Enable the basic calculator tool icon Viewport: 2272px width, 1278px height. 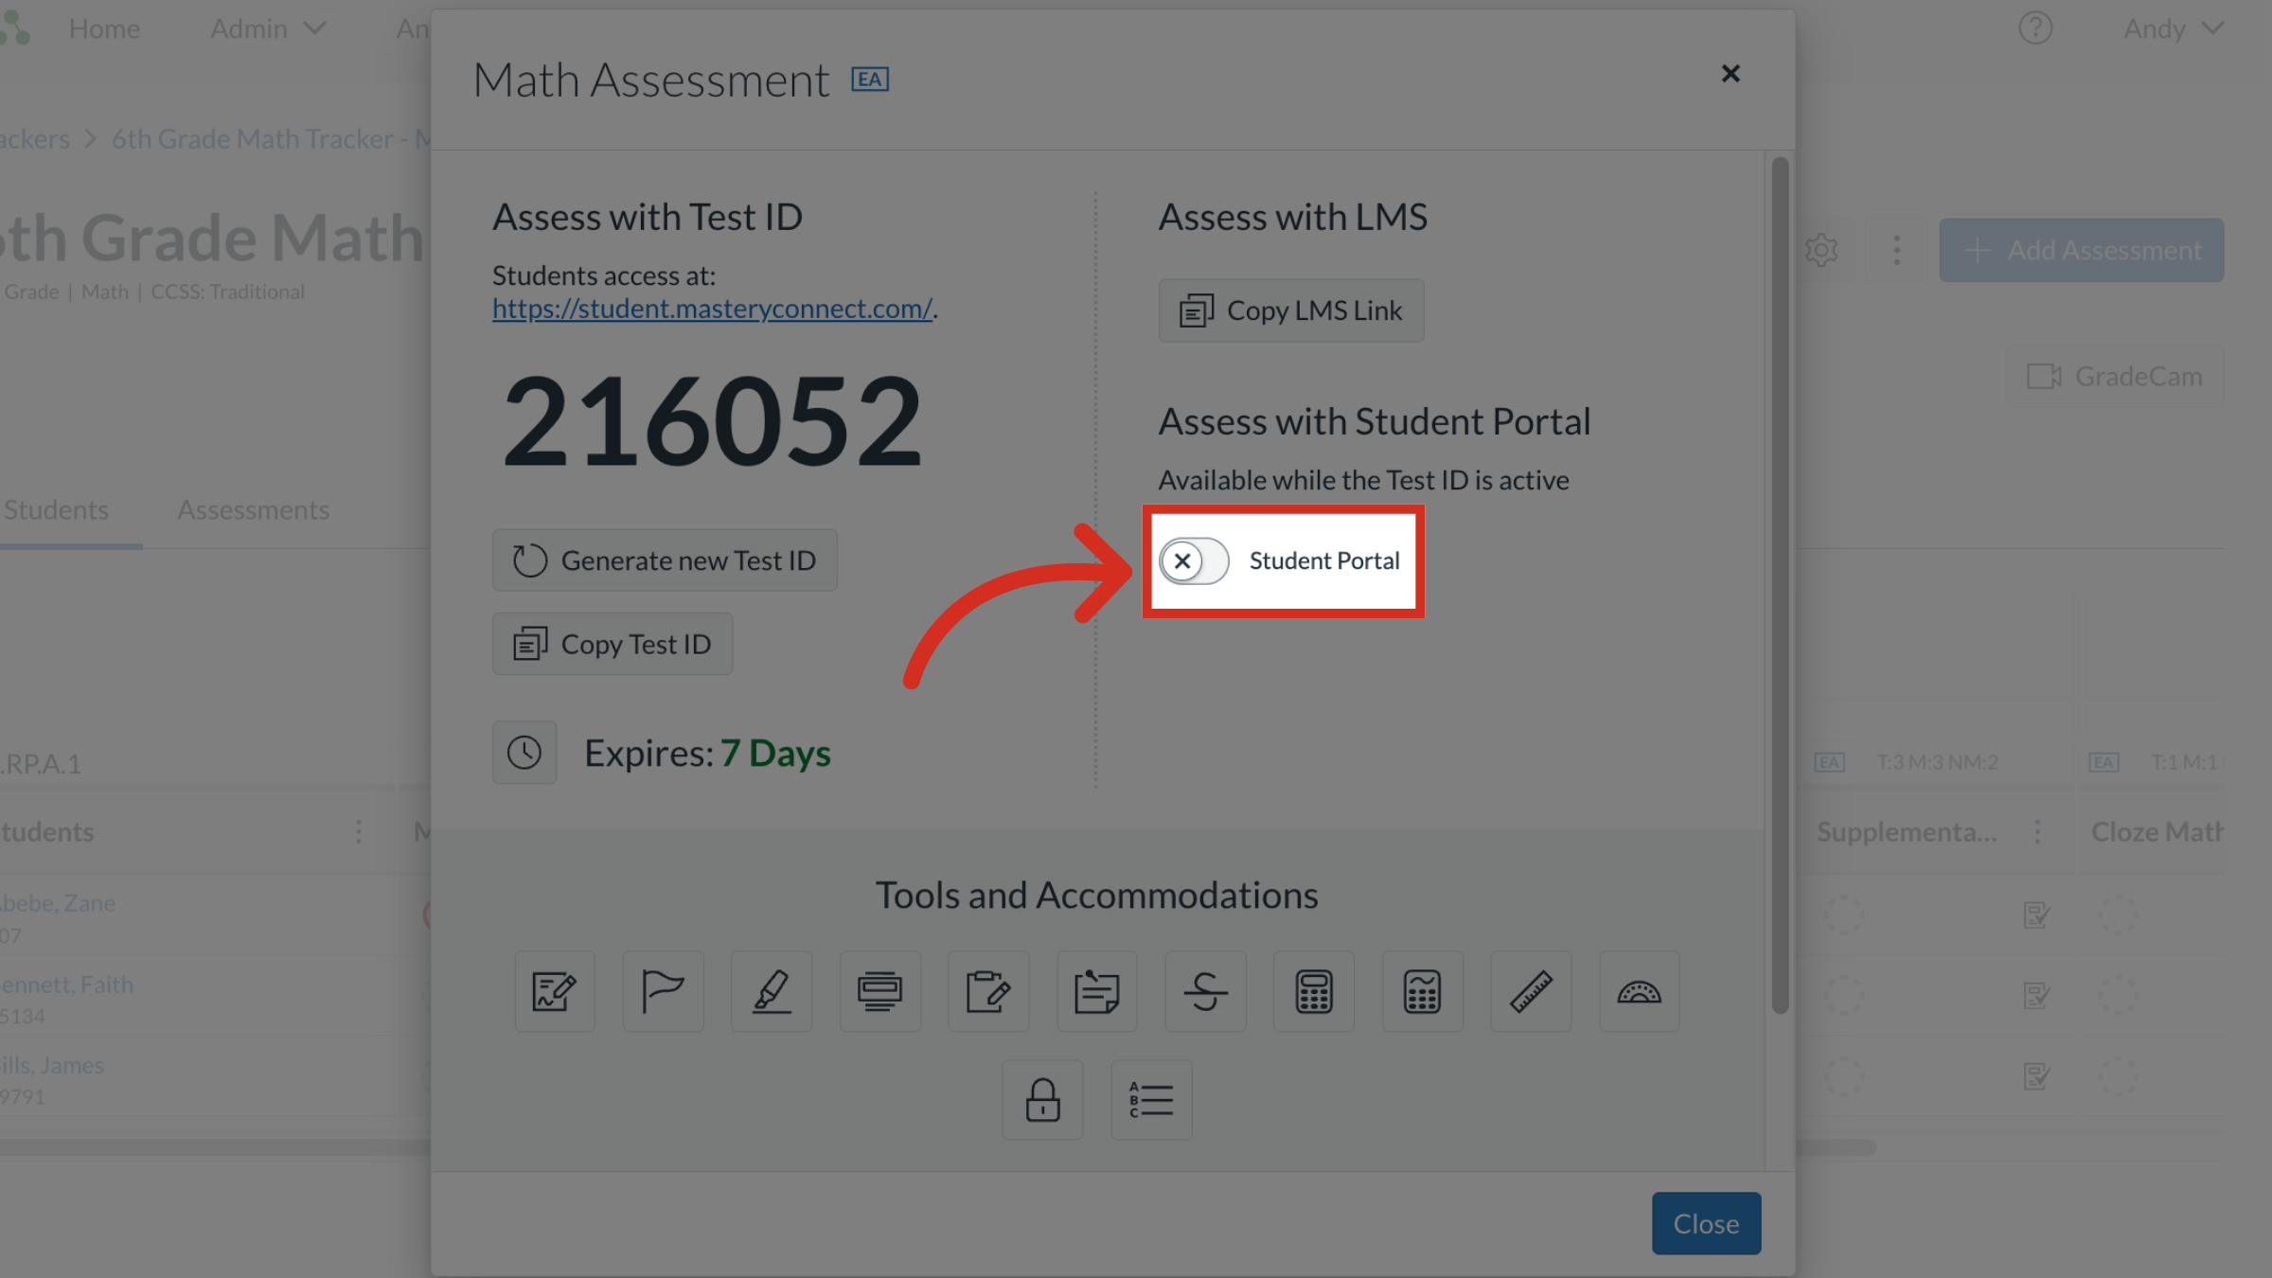point(1314,991)
